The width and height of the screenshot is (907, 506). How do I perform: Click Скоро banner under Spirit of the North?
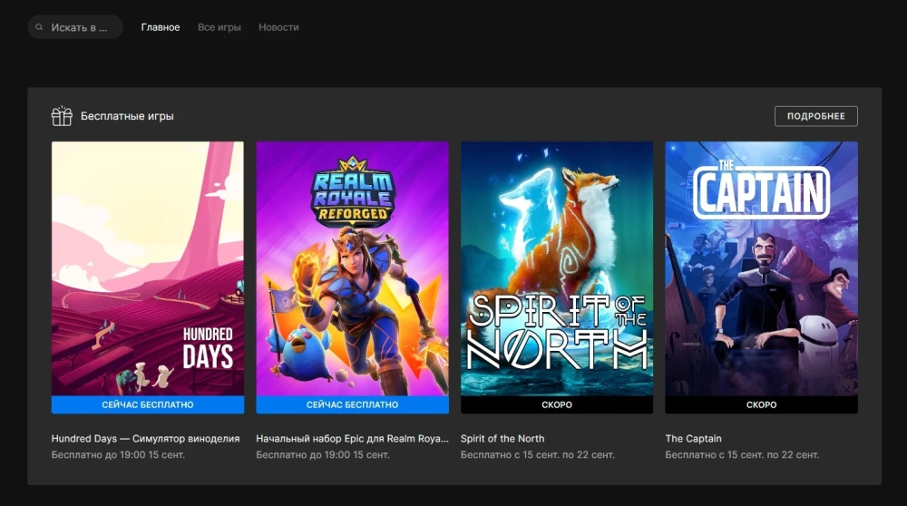(557, 404)
